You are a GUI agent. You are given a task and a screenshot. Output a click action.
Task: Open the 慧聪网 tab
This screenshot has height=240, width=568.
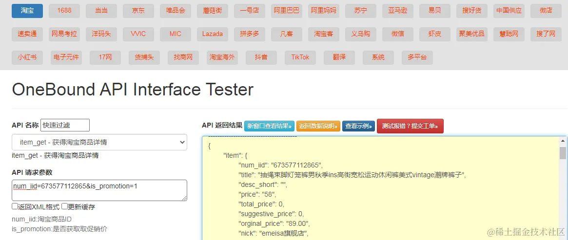(509, 34)
